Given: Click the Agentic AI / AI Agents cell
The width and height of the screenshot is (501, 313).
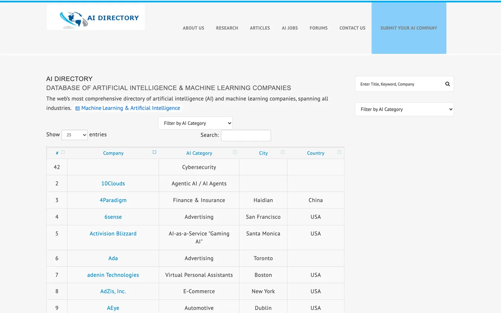Looking at the screenshot, I should (x=199, y=183).
